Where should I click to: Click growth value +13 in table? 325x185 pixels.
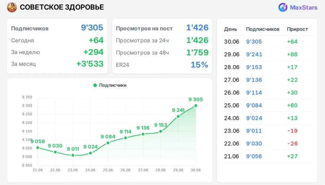point(292,118)
